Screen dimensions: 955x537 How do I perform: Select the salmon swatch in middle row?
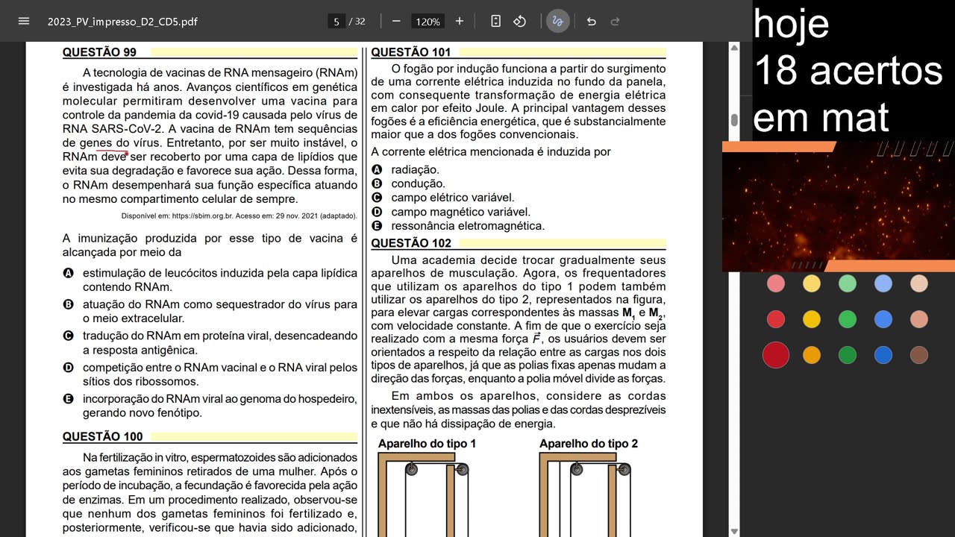point(919,319)
